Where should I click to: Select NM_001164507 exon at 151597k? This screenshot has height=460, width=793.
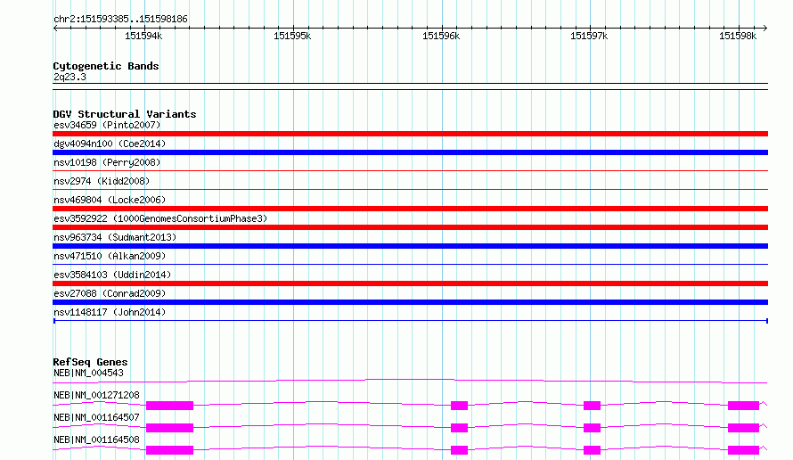point(592,428)
